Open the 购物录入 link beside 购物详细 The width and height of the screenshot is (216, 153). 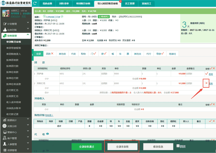[x=49, y=115]
